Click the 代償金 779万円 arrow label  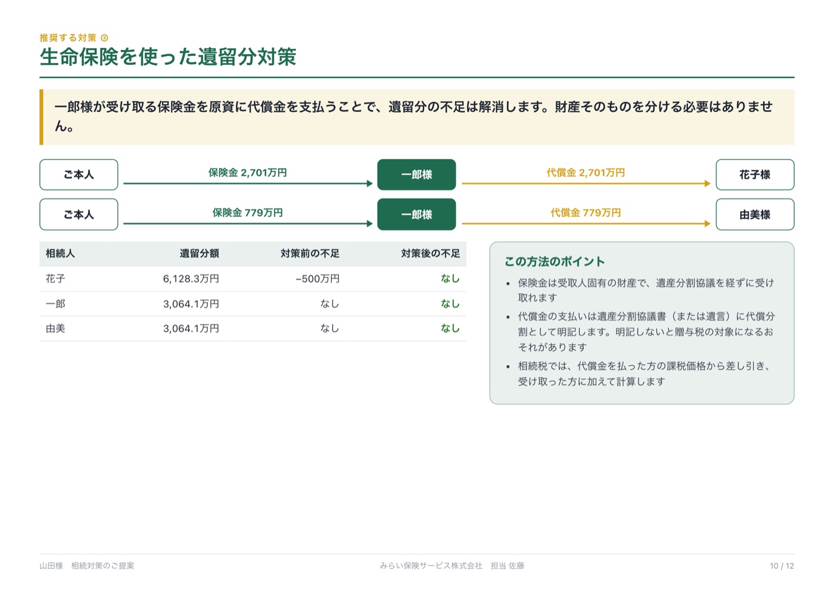(586, 213)
